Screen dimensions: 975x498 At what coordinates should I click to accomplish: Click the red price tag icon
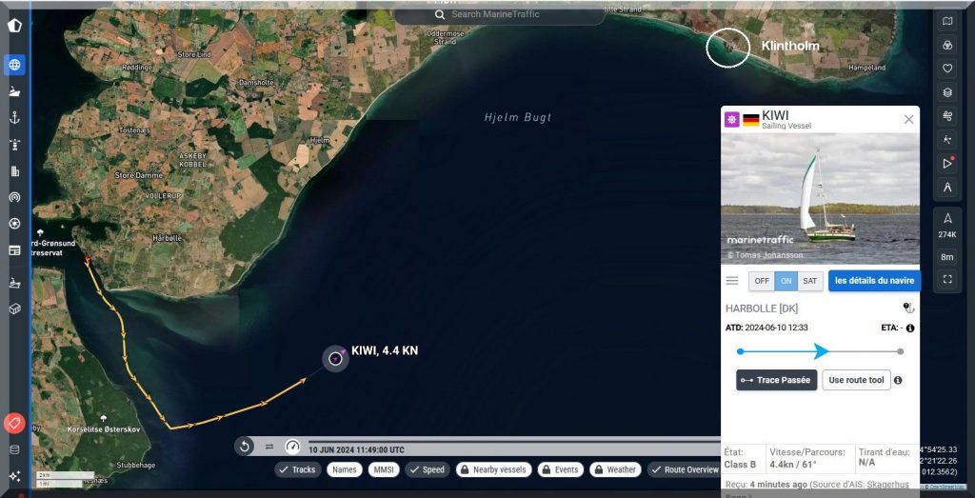[x=14, y=423]
